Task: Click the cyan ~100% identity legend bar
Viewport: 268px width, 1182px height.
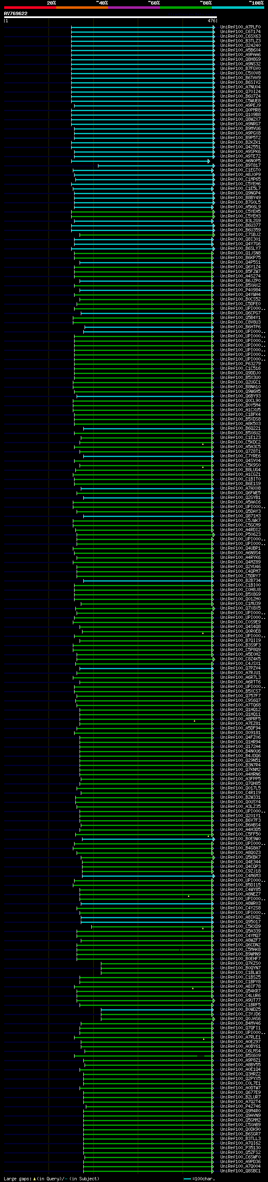Action: click(x=238, y=8)
